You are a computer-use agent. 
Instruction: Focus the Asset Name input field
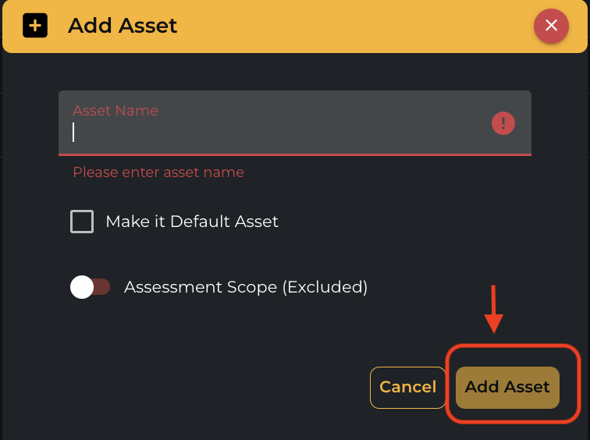(x=281, y=131)
